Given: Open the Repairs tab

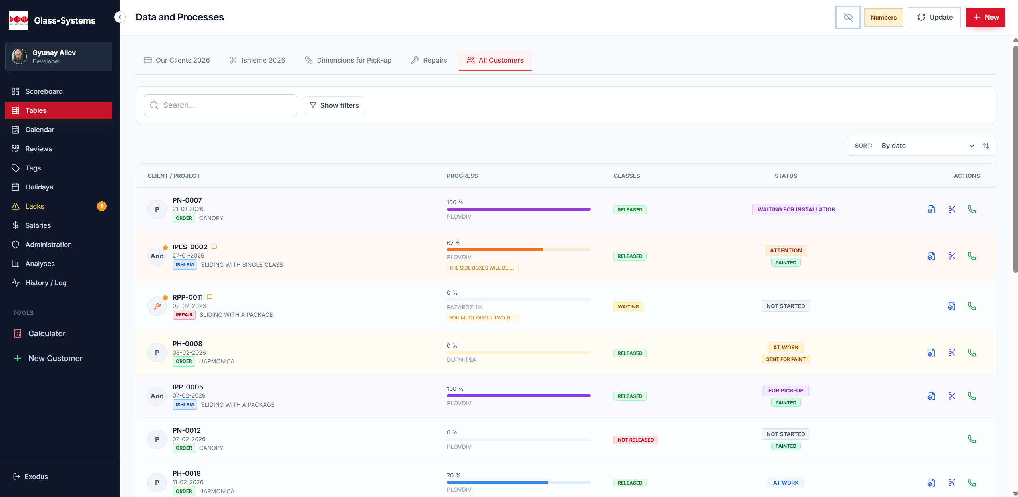Looking at the screenshot, I should pyautogui.click(x=429, y=60).
